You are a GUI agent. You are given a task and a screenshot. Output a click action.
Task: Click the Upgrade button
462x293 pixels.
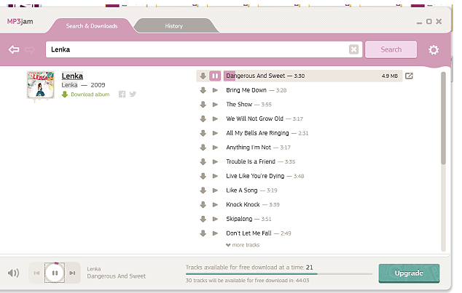(x=409, y=273)
